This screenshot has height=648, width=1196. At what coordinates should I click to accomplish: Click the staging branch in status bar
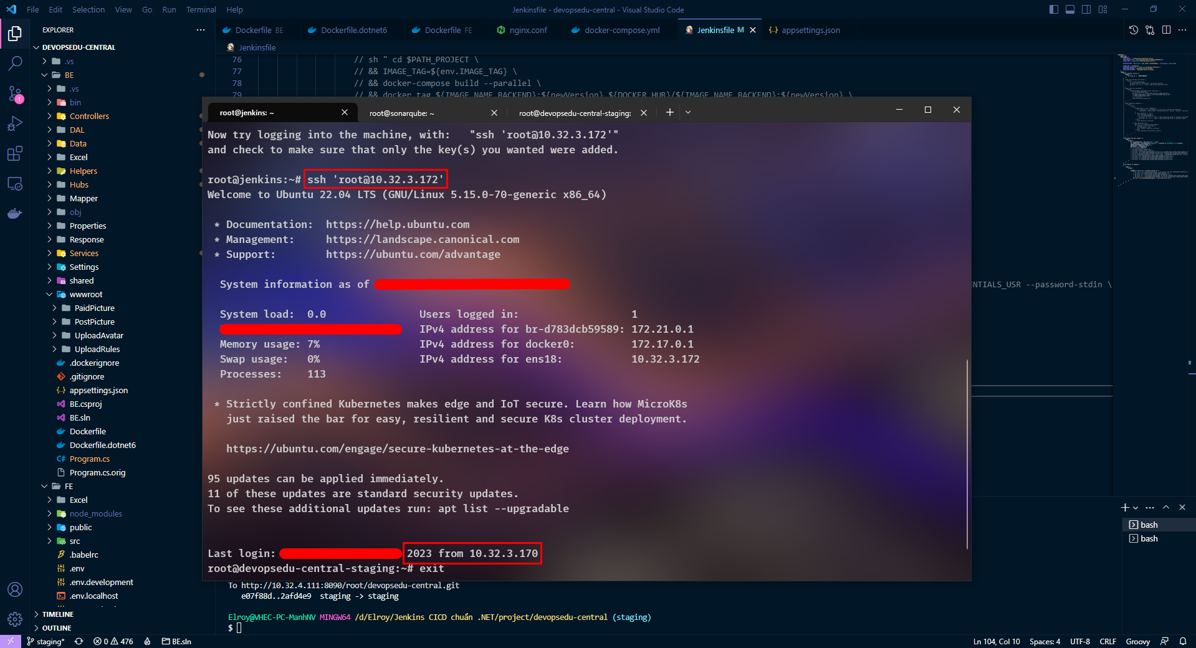point(45,641)
